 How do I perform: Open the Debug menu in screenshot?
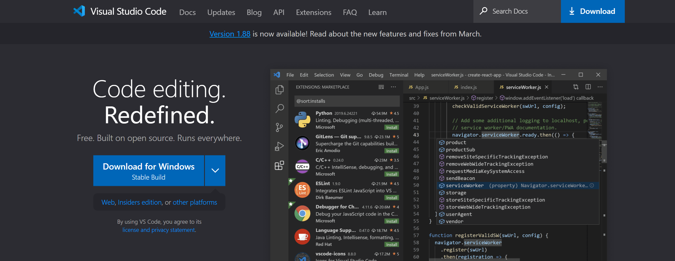click(x=376, y=75)
